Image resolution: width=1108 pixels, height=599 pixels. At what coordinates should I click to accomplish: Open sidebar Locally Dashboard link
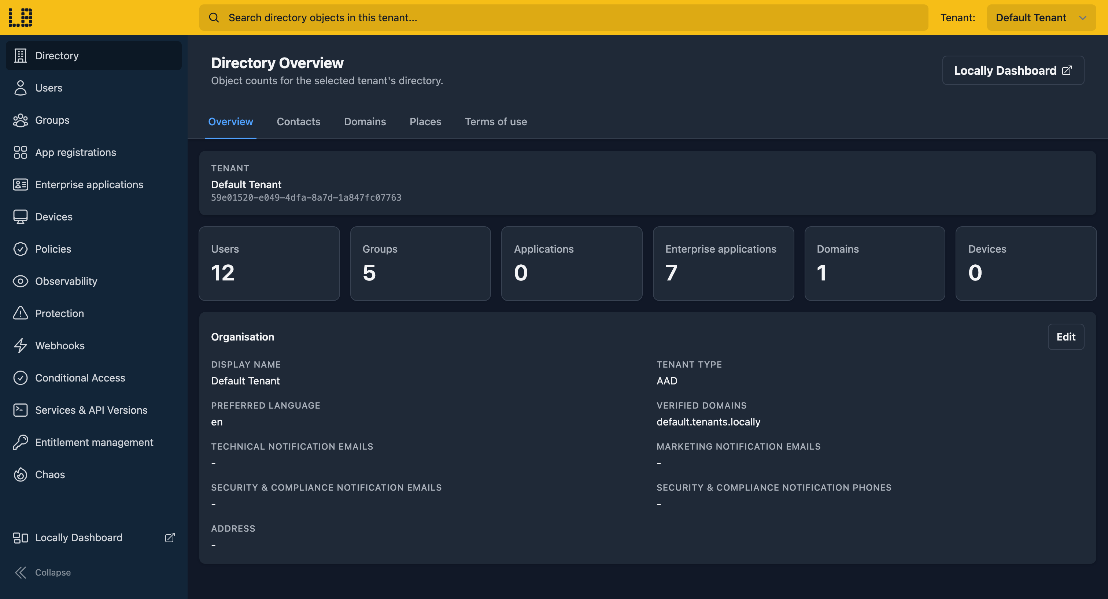94,538
